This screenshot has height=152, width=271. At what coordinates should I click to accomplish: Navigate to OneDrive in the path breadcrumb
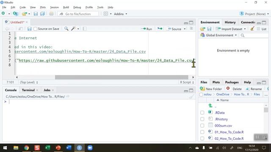click(223, 95)
